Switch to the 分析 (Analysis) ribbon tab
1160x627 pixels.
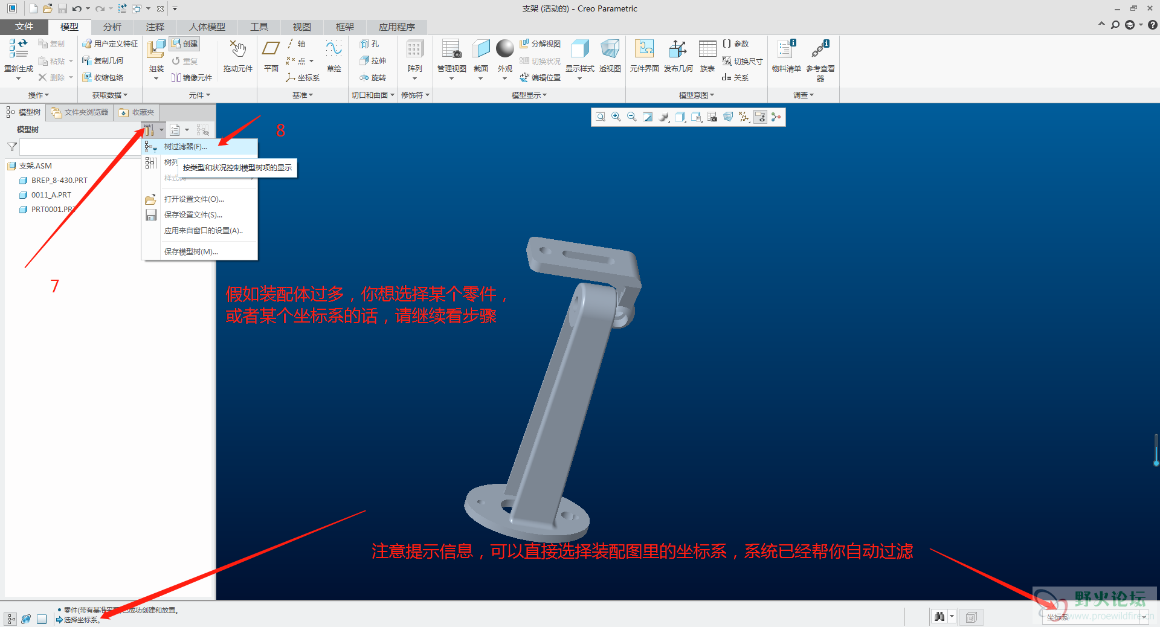point(112,27)
